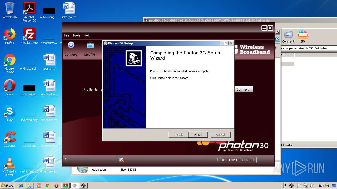Open media player taskbar icon
The height and width of the screenshot is (189, 337).
[x=39, y=186]
